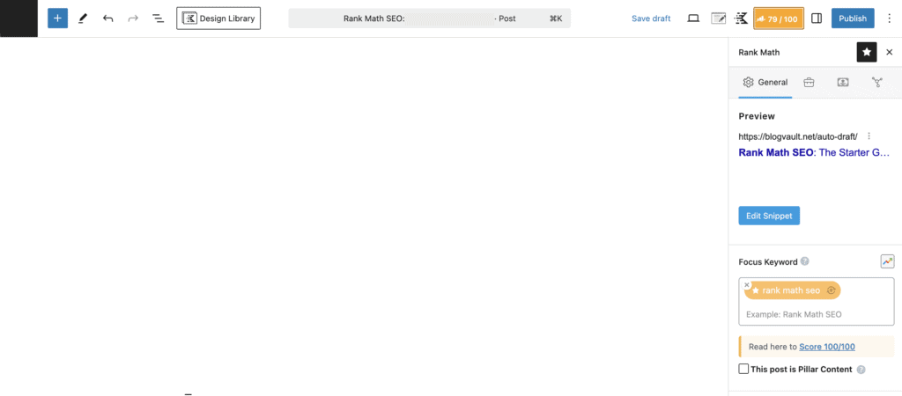Open the Document Overview list view
Screen dimensions: 902x396
(x=159, y=18)
